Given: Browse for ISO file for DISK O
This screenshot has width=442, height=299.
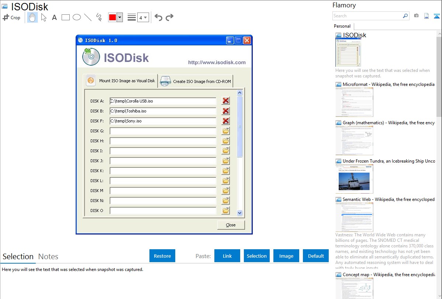Looking at the screenshot, I should tap(225, 211).
